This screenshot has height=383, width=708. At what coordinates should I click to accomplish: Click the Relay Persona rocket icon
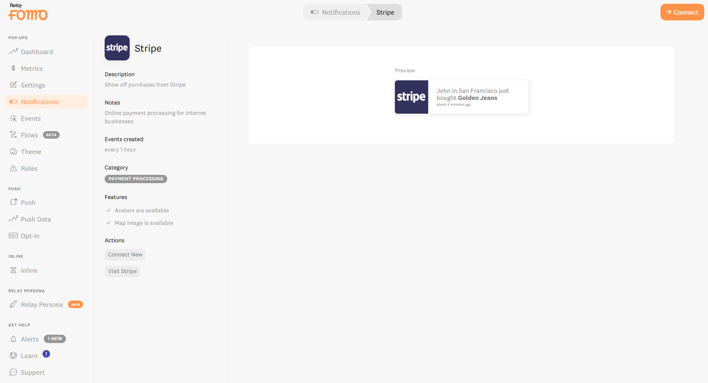(13, 304)
